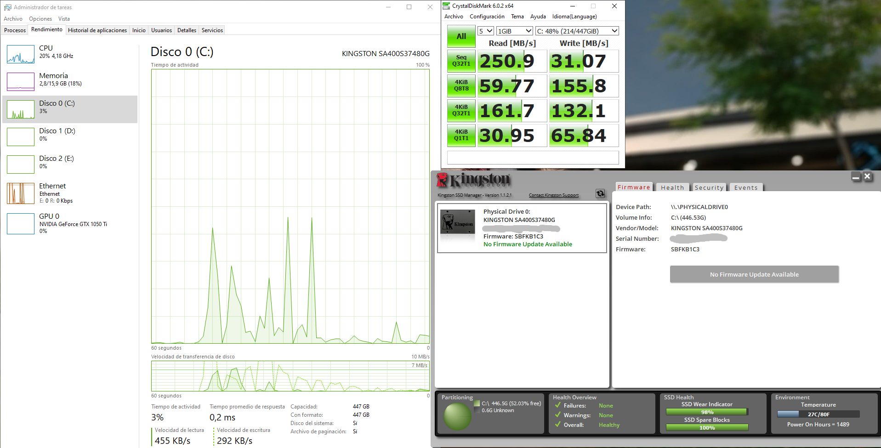This screenshot has width=881, height=448.
Task: Click the Seq write result 31.07
Action: 584,61
